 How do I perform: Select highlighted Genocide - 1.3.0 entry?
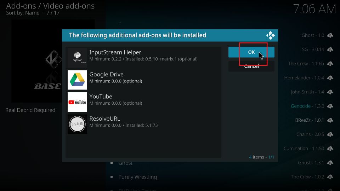[x=307, y=106]
